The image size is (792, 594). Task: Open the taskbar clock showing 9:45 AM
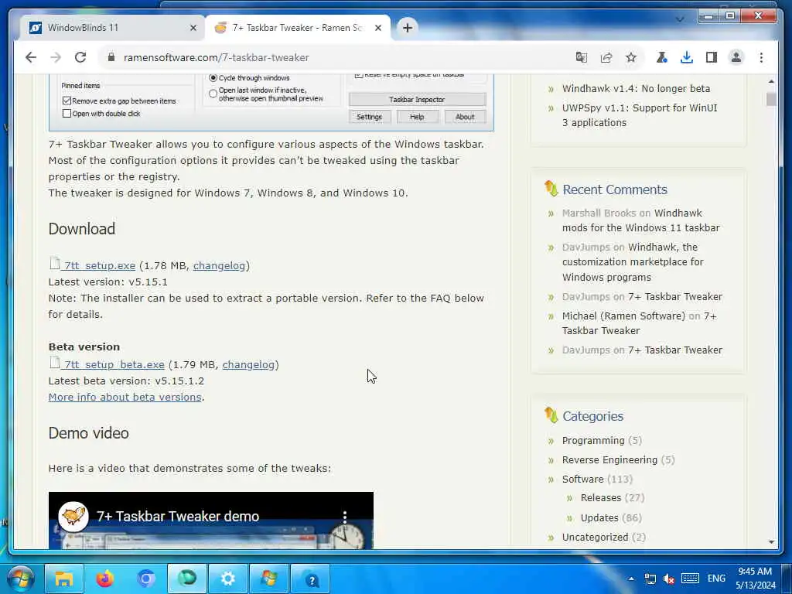tap(755, 579)
